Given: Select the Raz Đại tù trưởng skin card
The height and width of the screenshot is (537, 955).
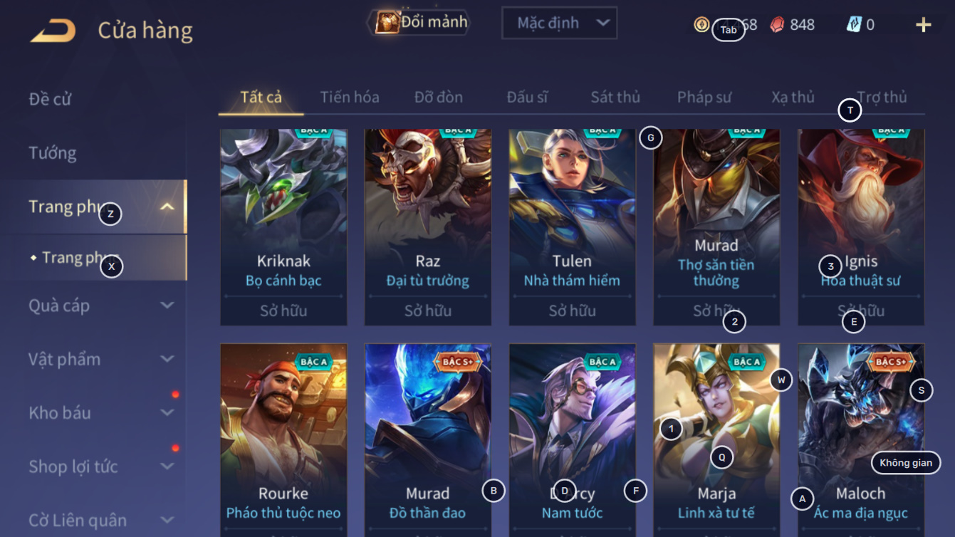Looking at the screenshot, I should pos(428,227).
